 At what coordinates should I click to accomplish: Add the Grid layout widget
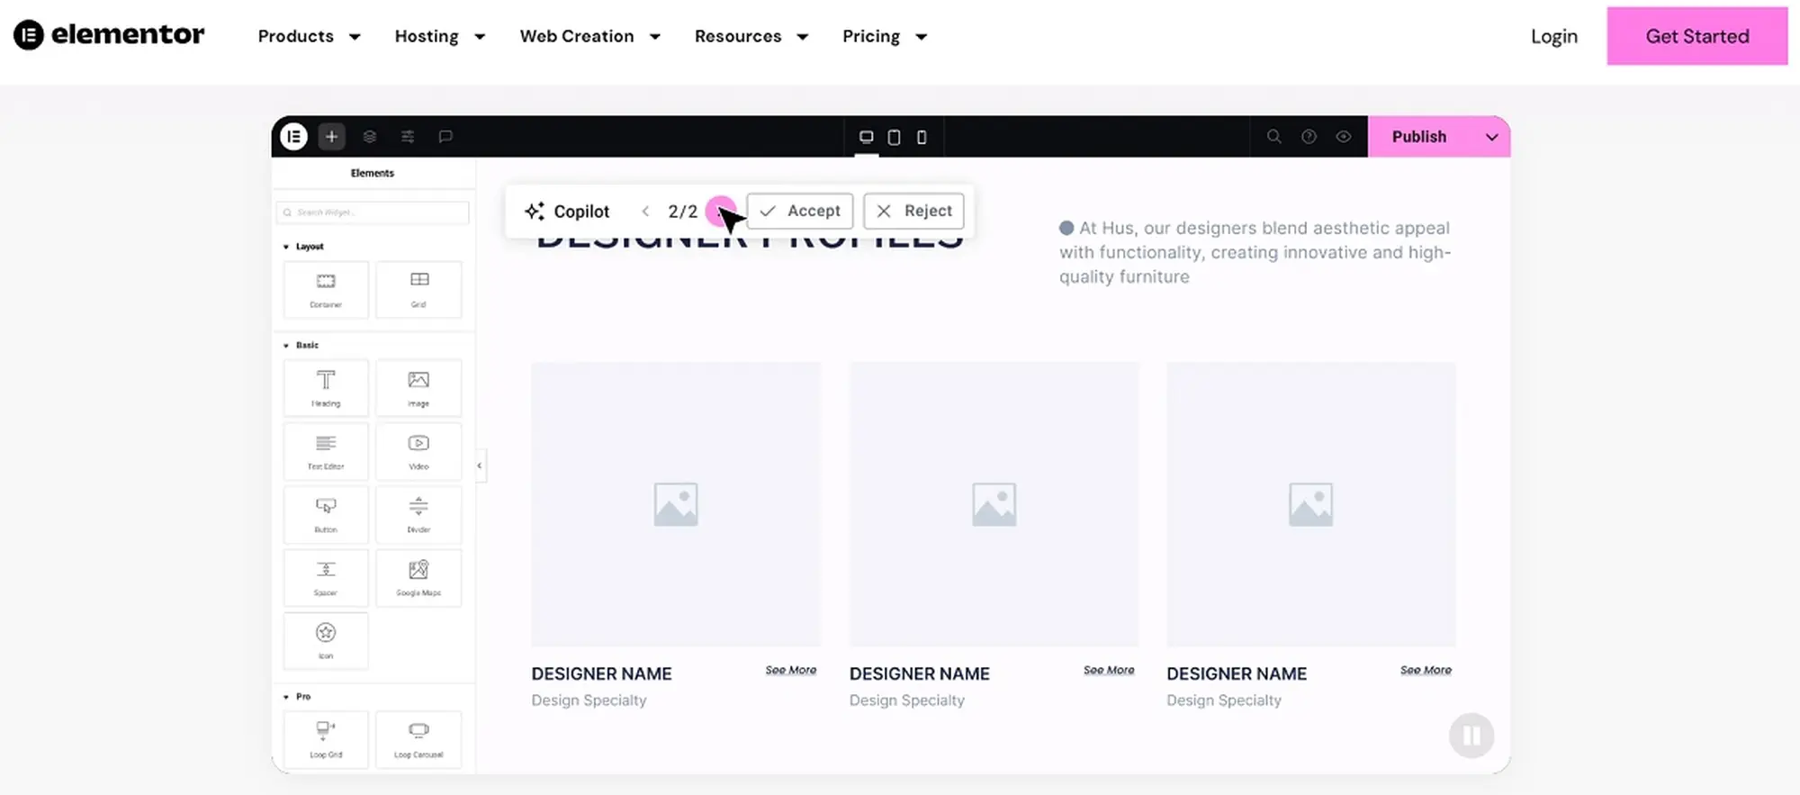418,290
